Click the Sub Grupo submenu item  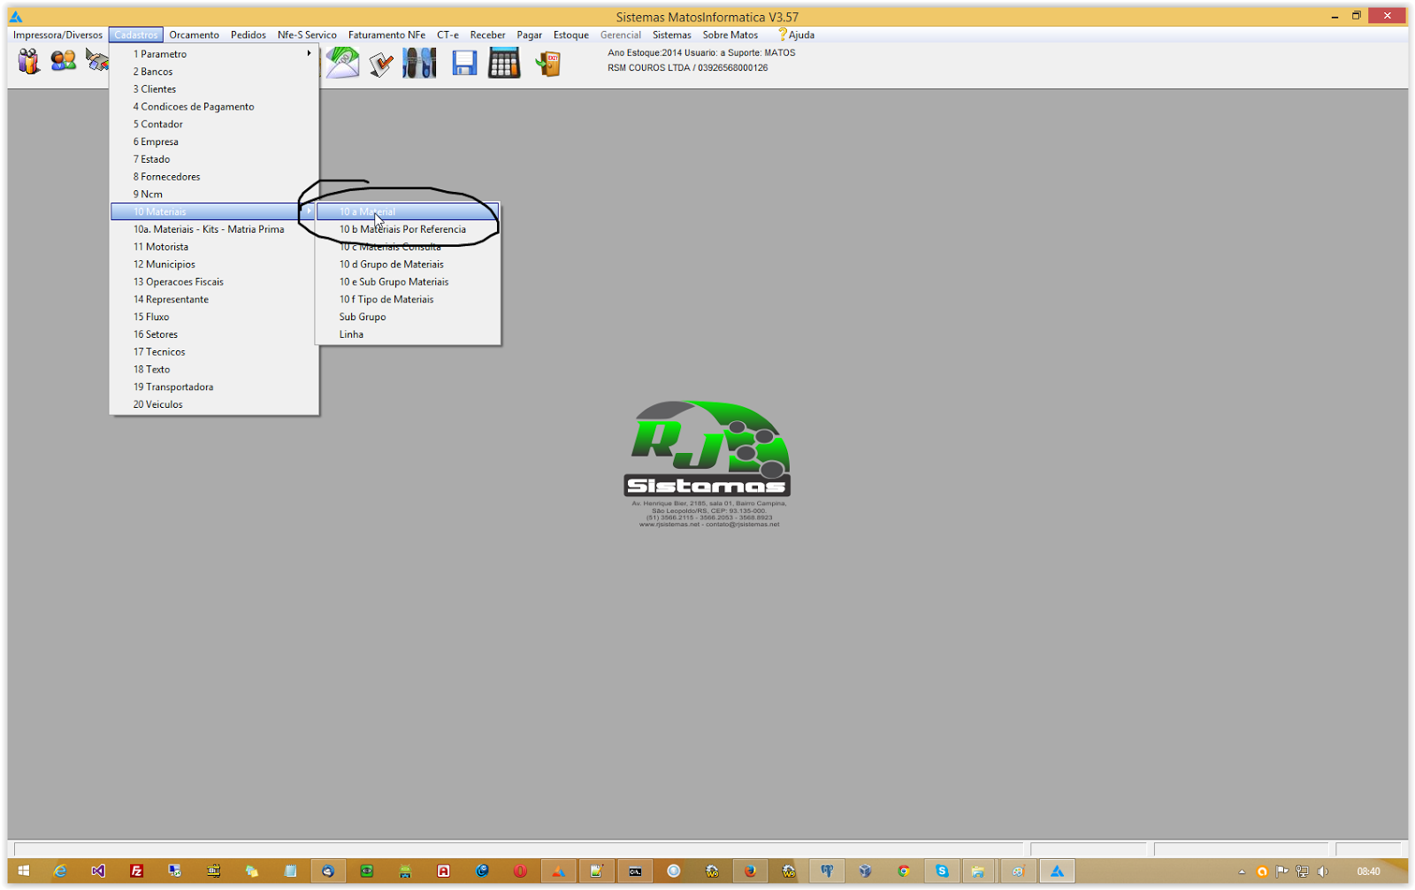pyautogui.click(x=408, y=317)
